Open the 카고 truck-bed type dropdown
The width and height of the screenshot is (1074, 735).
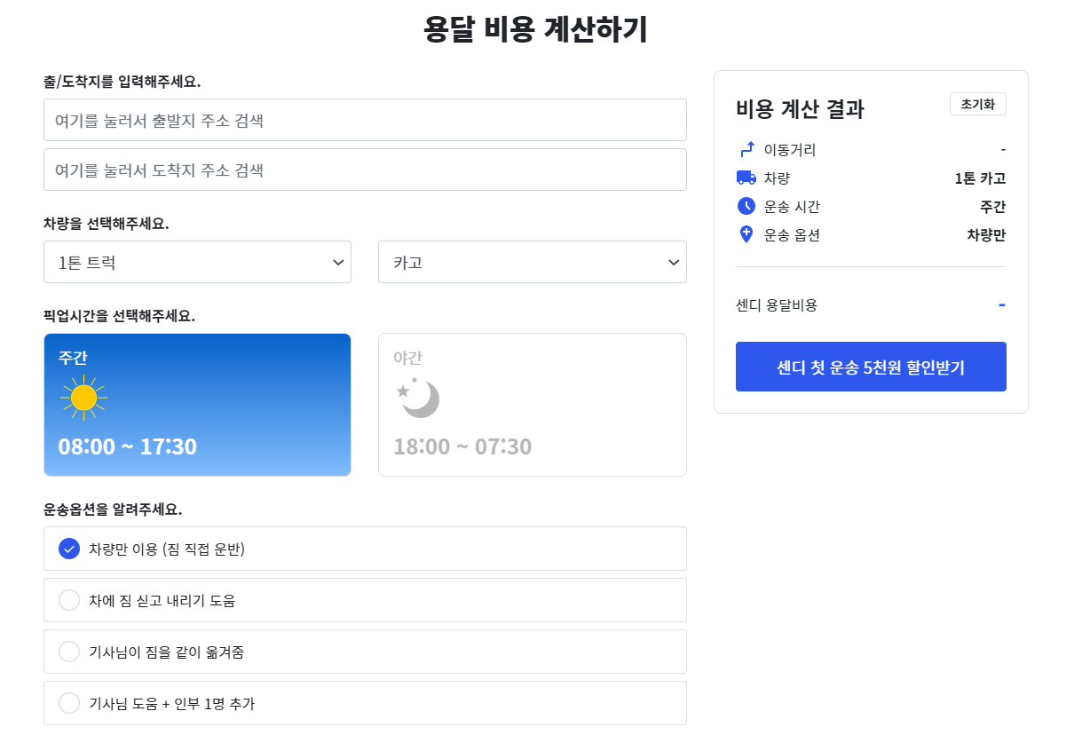pyautogui.click(x=532, y=262)
